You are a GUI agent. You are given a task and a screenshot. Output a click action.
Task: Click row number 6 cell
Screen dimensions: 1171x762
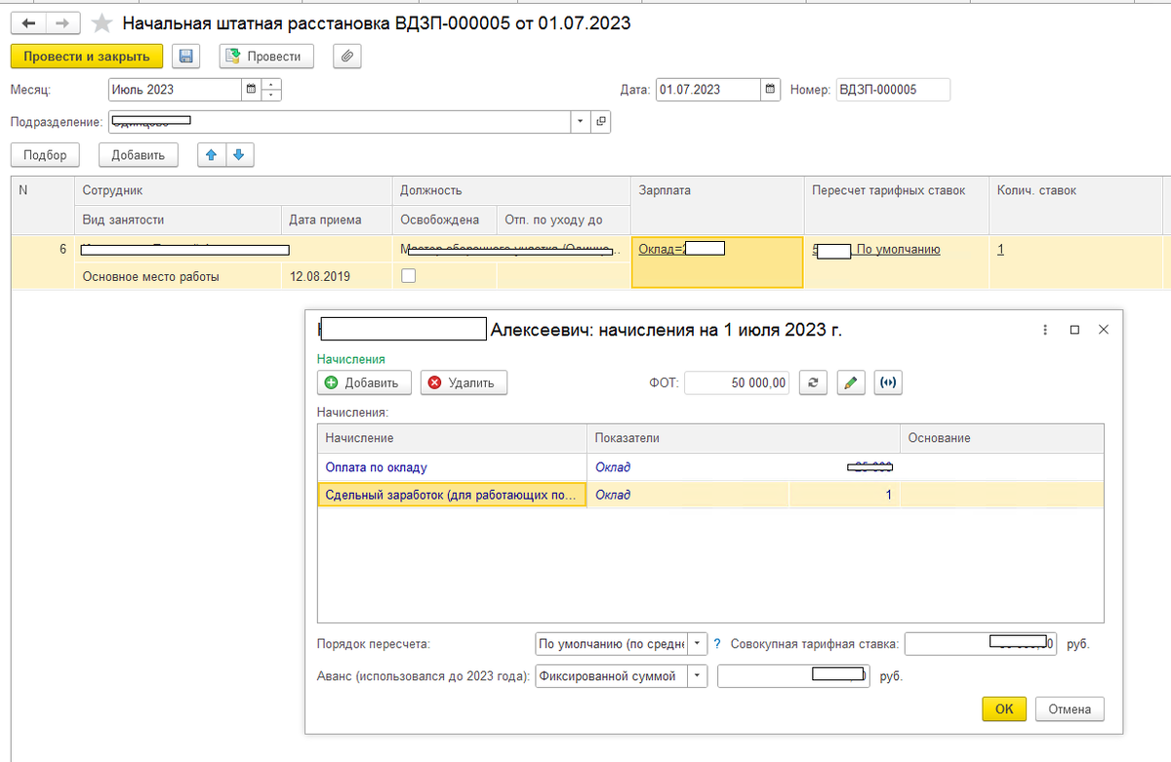43,249
